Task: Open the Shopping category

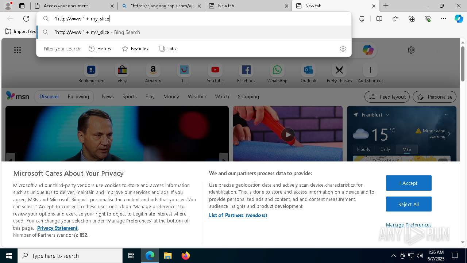Action: (248, 96)
